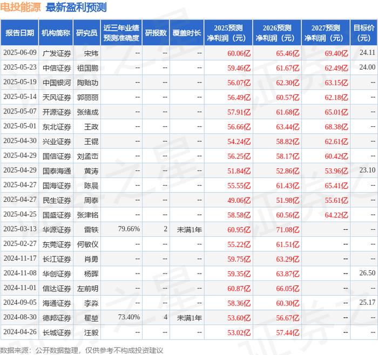
Task: Click the 49.06亿 profit value
Action: (x=239, y=200)
